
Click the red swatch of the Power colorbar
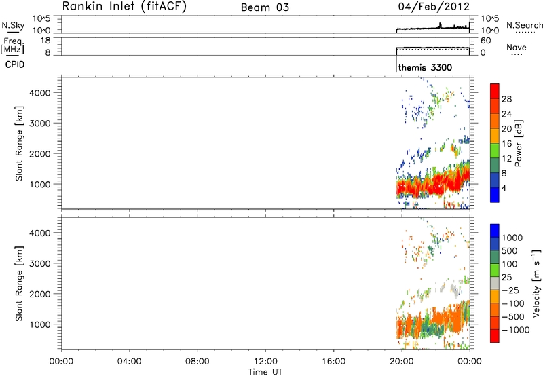(x=495, y=91)
